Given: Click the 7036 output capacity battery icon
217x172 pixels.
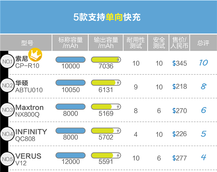Looking at the screenshot, I should click(106, 59).
